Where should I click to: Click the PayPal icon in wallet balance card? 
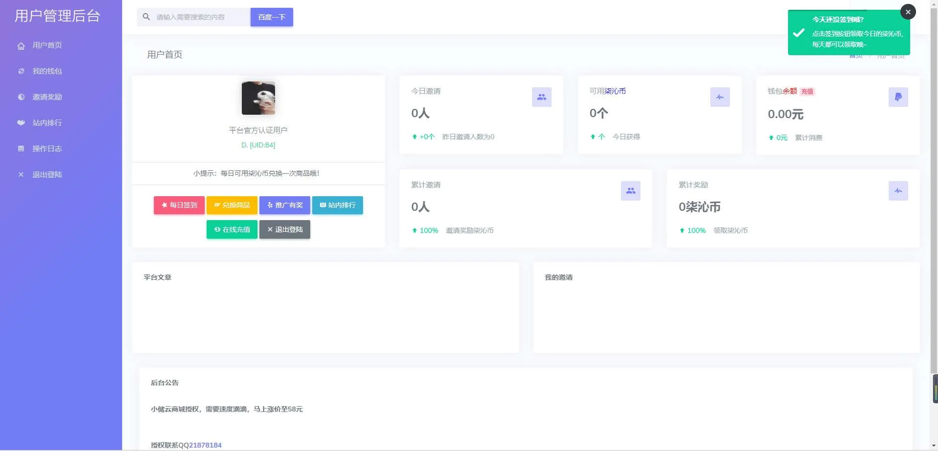click(898, 97)
